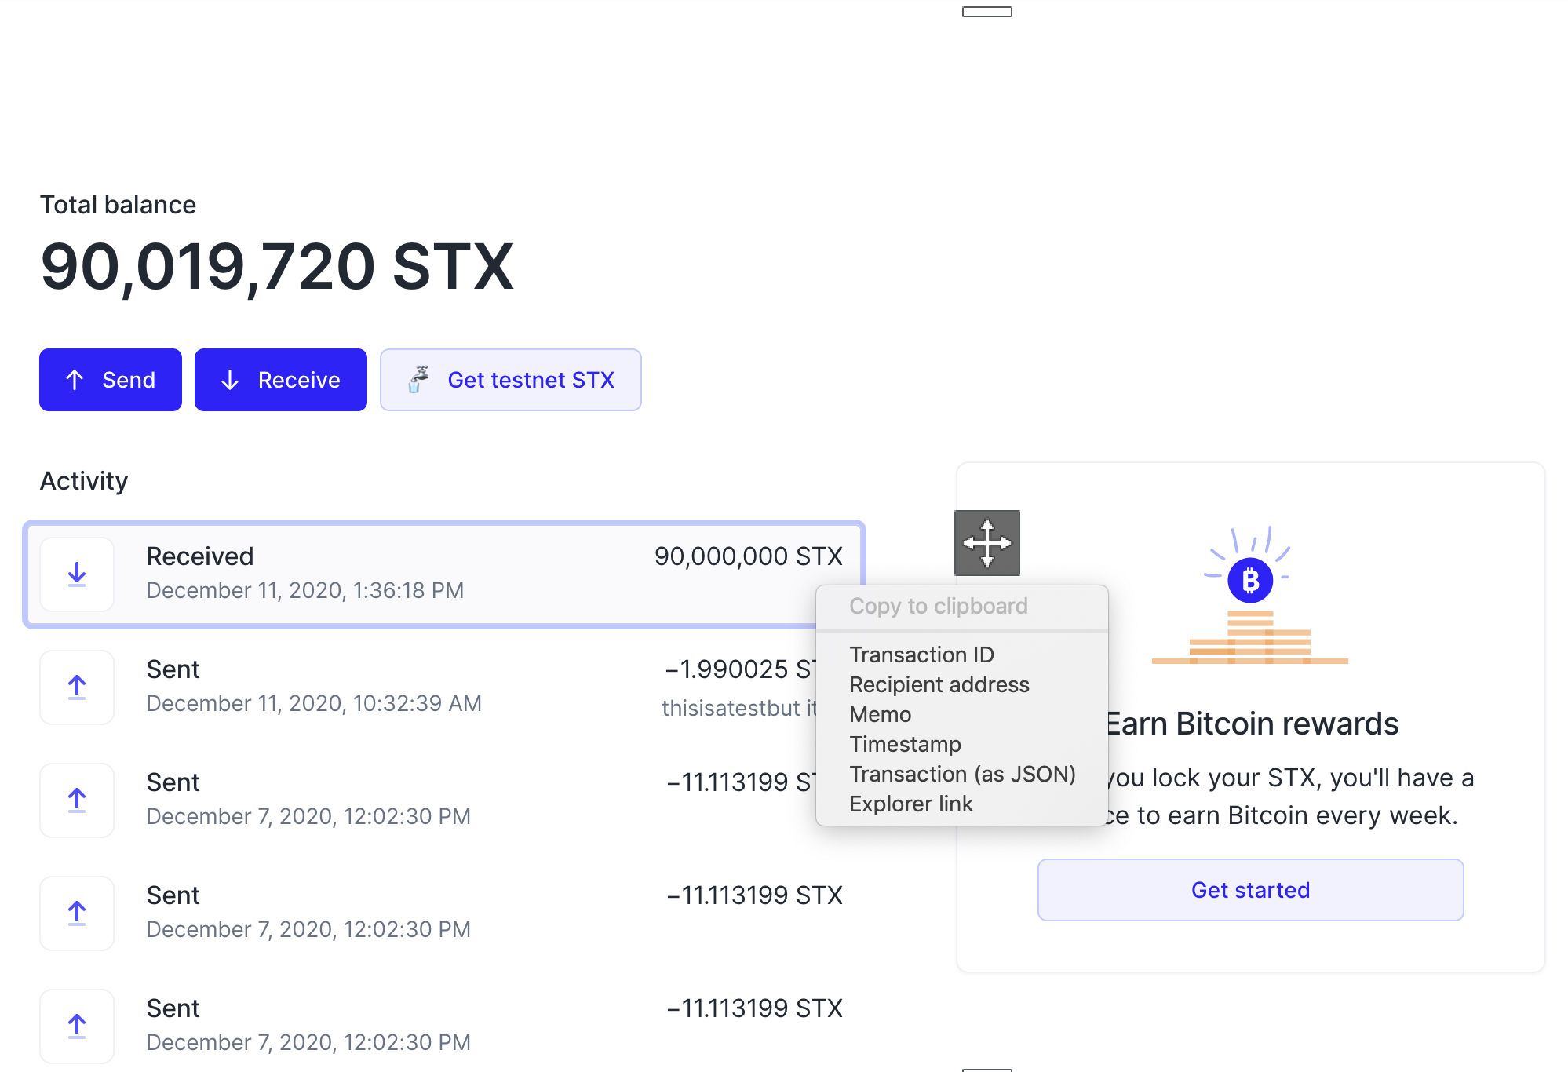Image resolution: width=1568 pixels, height=1072 pixels.
Task: Click the downward arrow icon inside Receive button
Action: (x=229, y=379)
